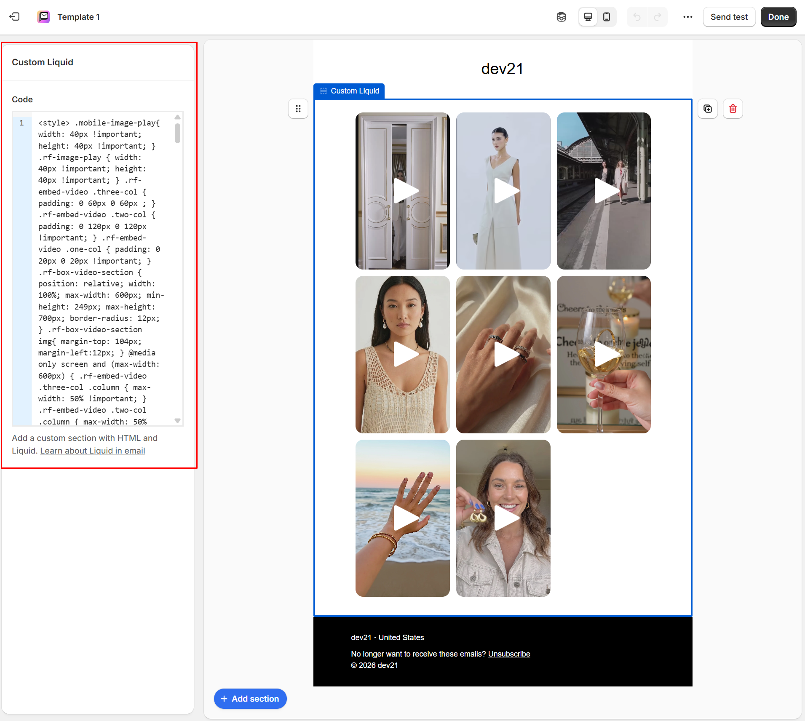Open the hand with rings video thumbnail

(x=503, y=355)
